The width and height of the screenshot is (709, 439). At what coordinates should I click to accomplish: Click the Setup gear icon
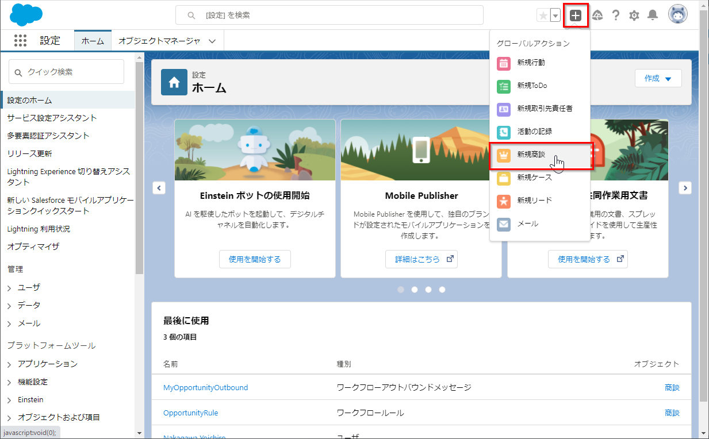click(x=634, y=16)
